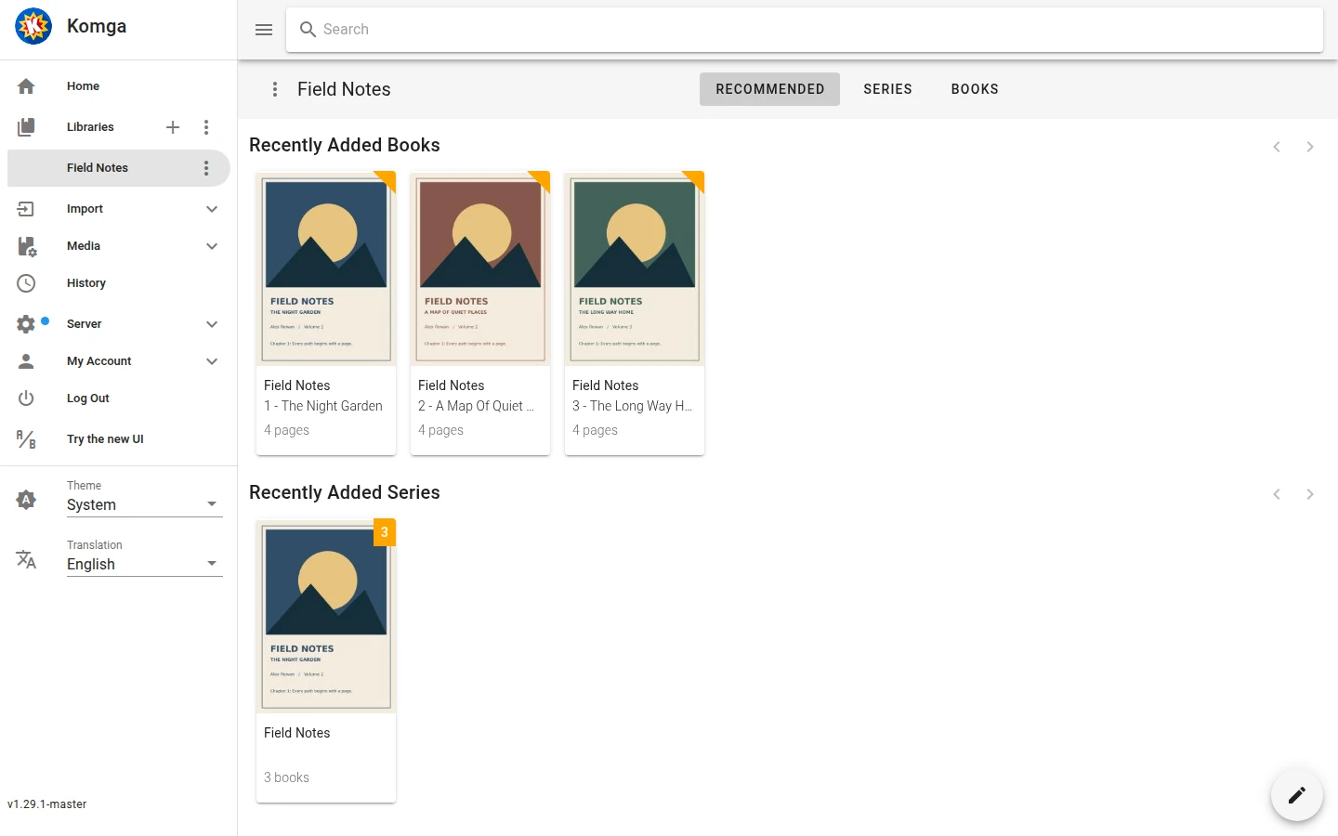Open the Libraries section icon
The image size is (1338, 836).
point(26,127)
